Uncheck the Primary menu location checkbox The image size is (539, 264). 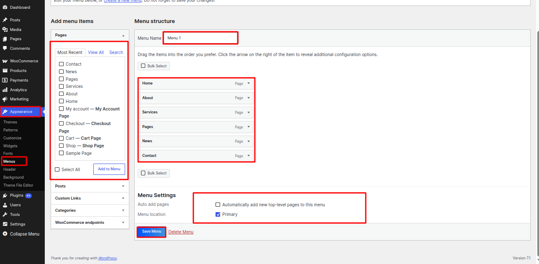(x=218, y=214)
